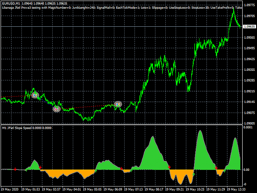Click the 19 May 09:21 time label

pyautogui.click(x=175, y=189)
